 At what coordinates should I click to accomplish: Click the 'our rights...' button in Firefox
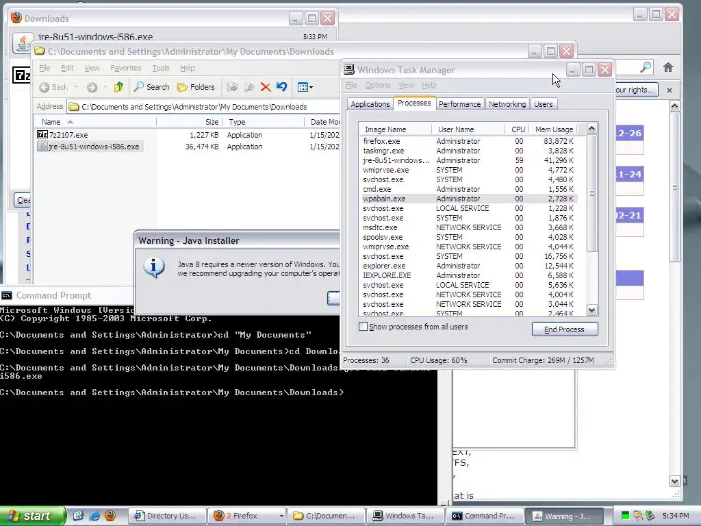[635, 90]
